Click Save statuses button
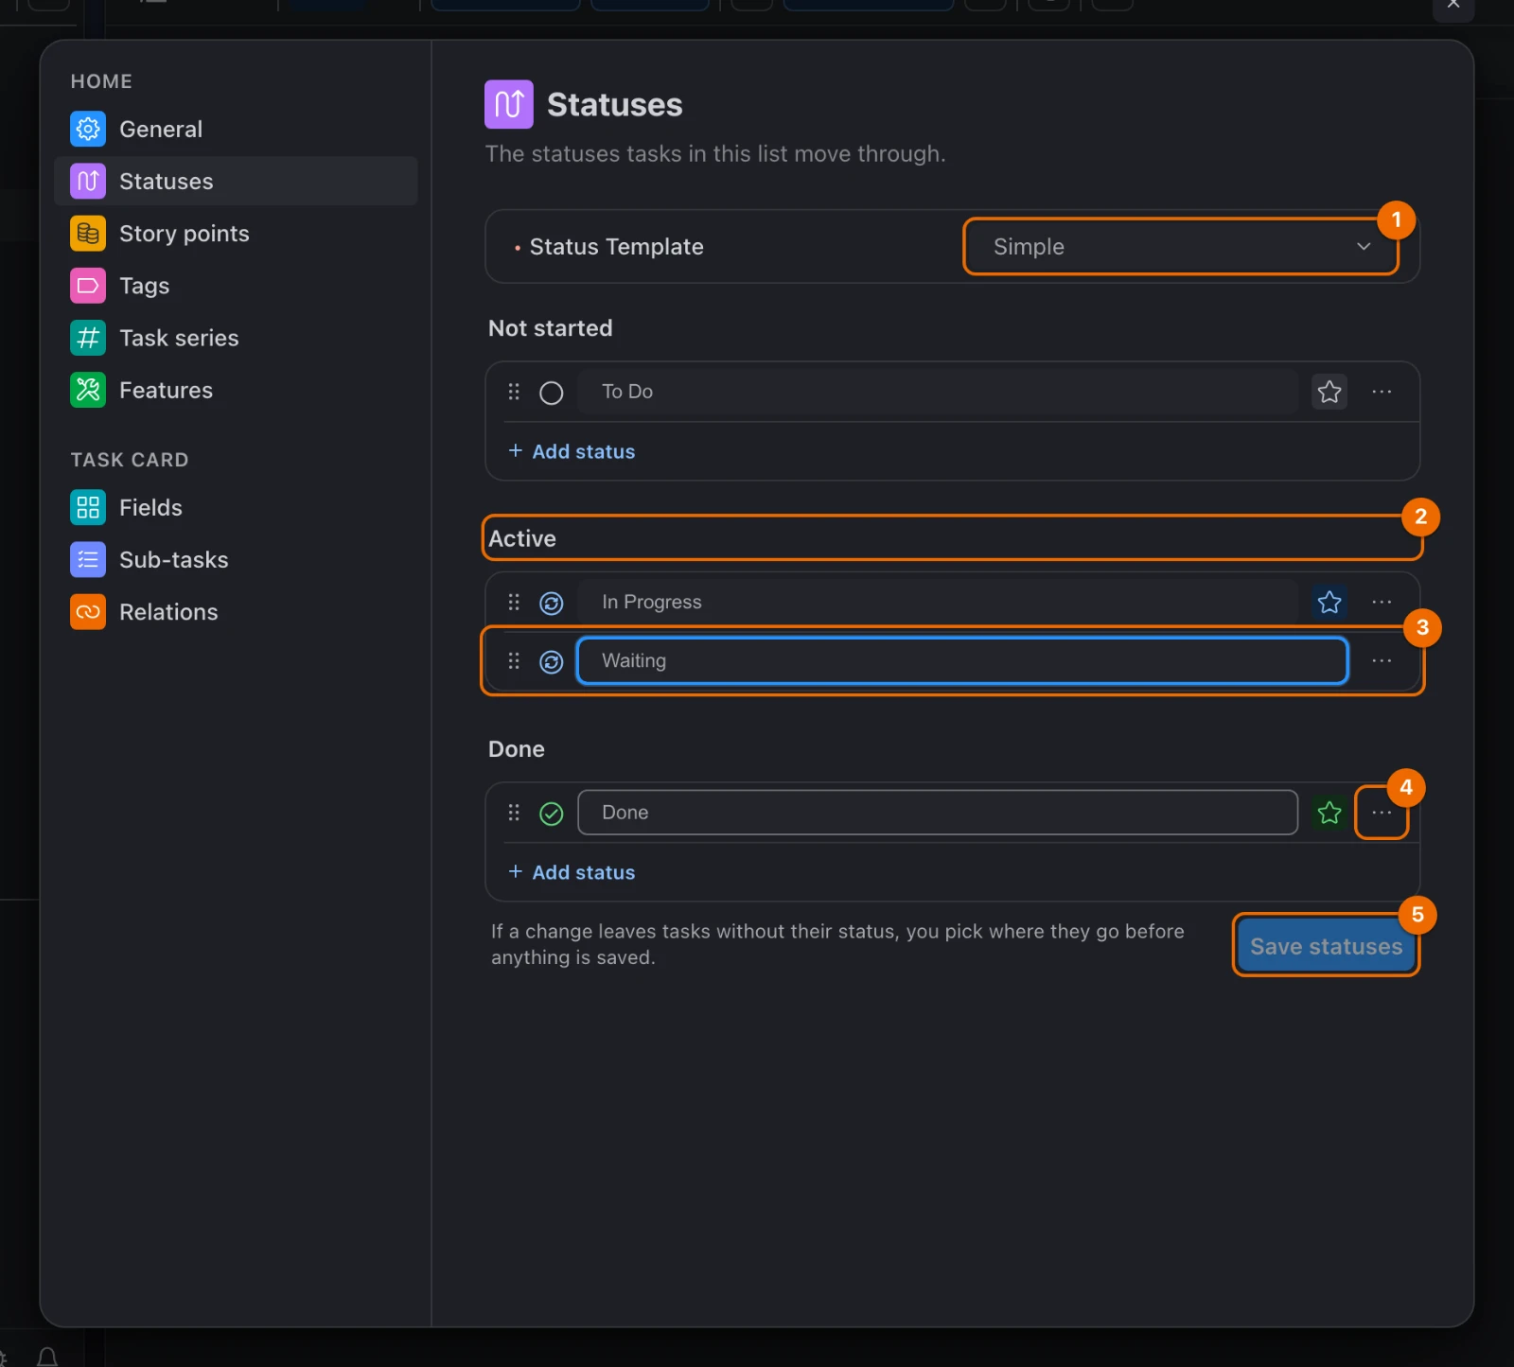 pyautogui.click(x=1326, y=946)
